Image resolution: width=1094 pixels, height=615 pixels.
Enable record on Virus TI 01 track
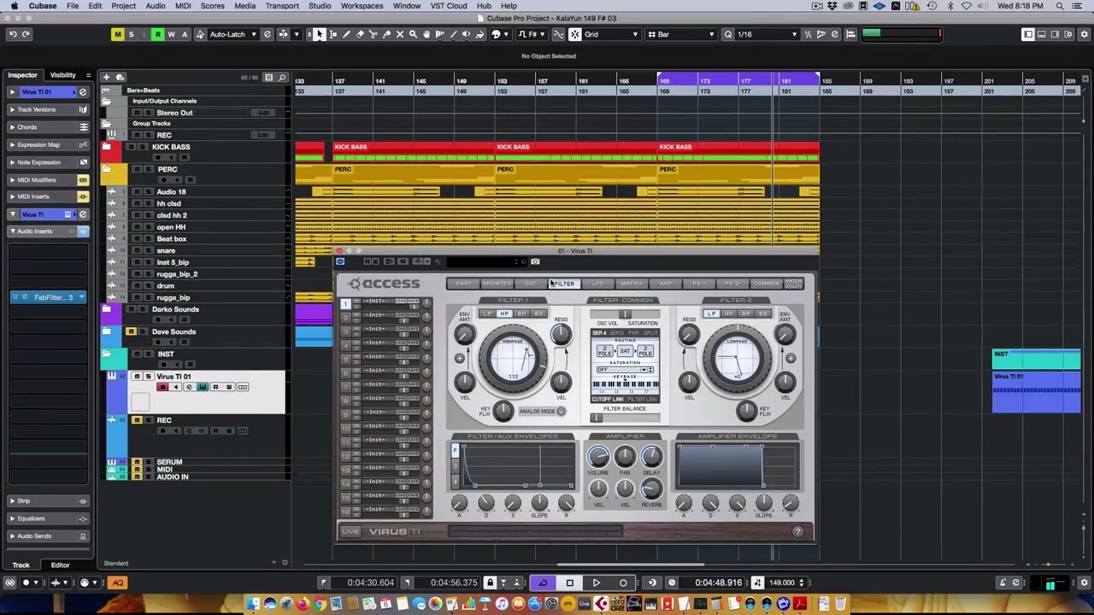(x=162, y=388)
